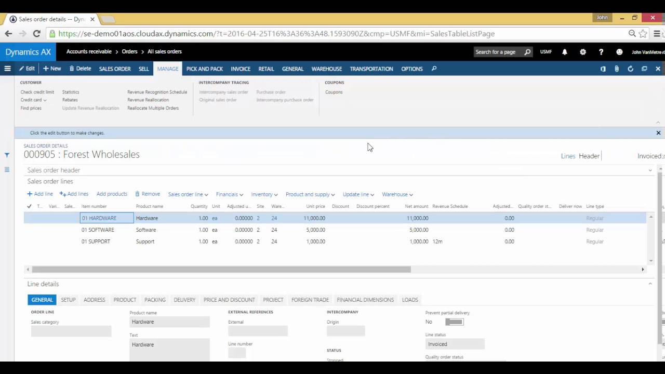Open the feedback smiley icon

(x=619, y=52)
